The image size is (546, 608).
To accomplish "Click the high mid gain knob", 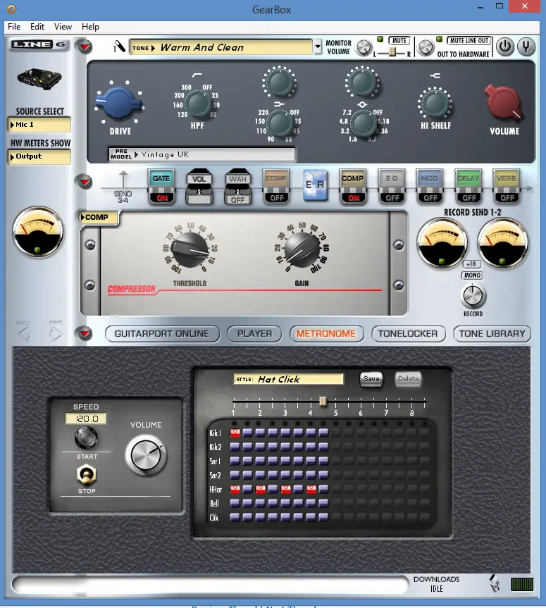I will coord(362,82).
